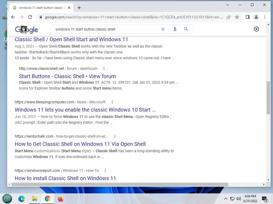Click the bleepingcomputer.com breadcrumb URL
The image size is (273, 204).
[x=60, y=102]
